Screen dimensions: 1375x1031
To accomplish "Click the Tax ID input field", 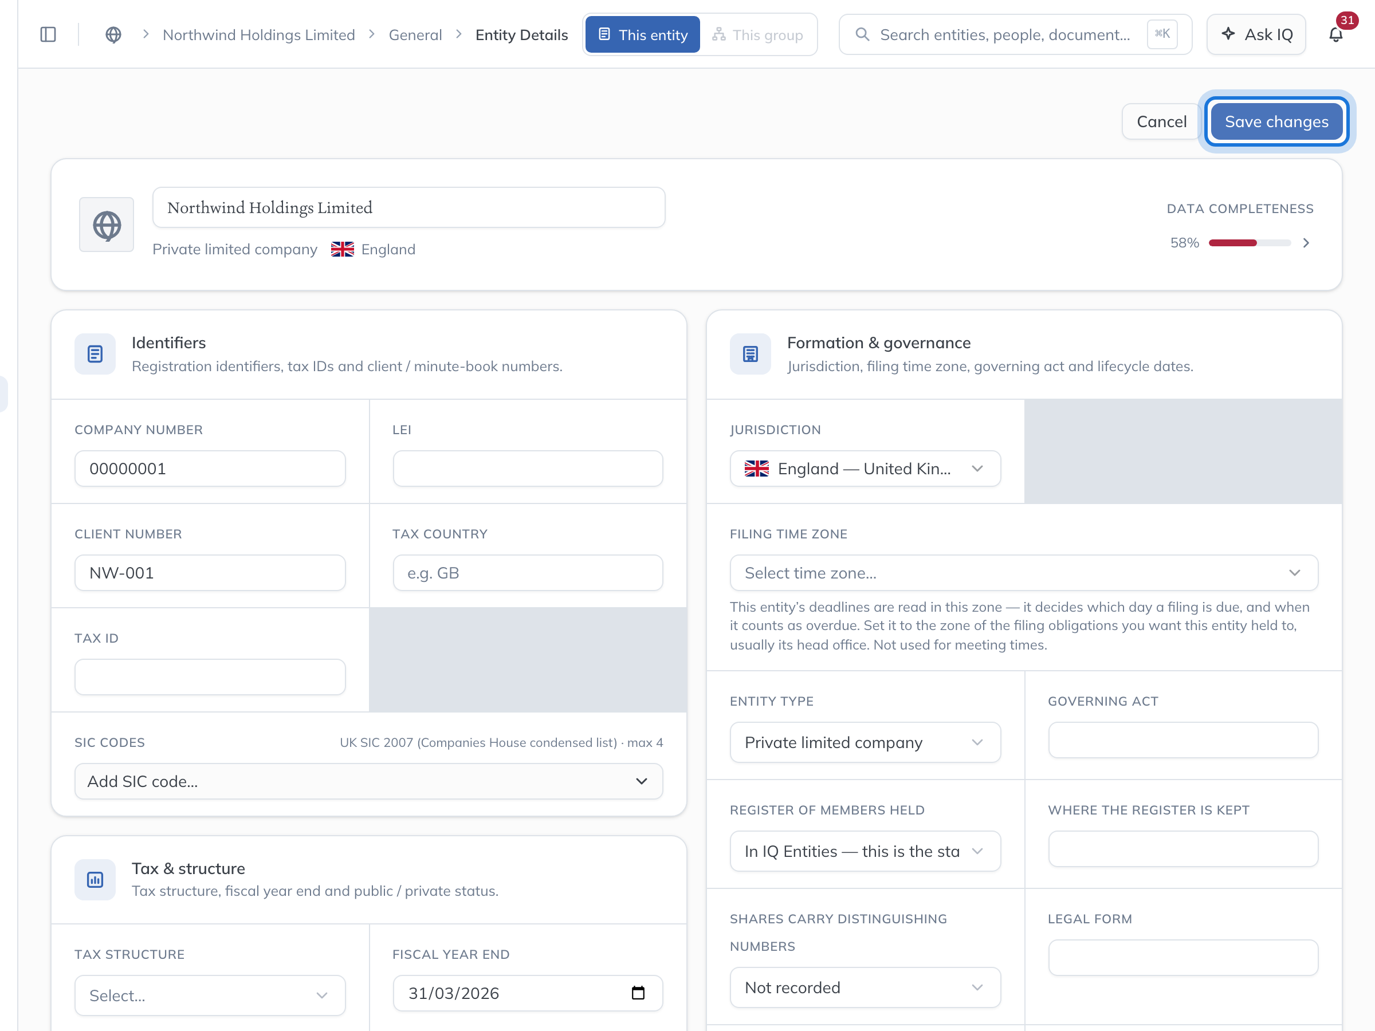I will click(x=210, y=677).
